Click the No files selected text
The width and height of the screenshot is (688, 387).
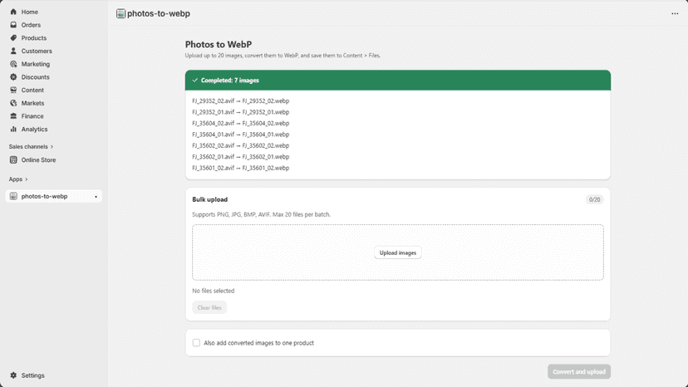click(214, 291)
